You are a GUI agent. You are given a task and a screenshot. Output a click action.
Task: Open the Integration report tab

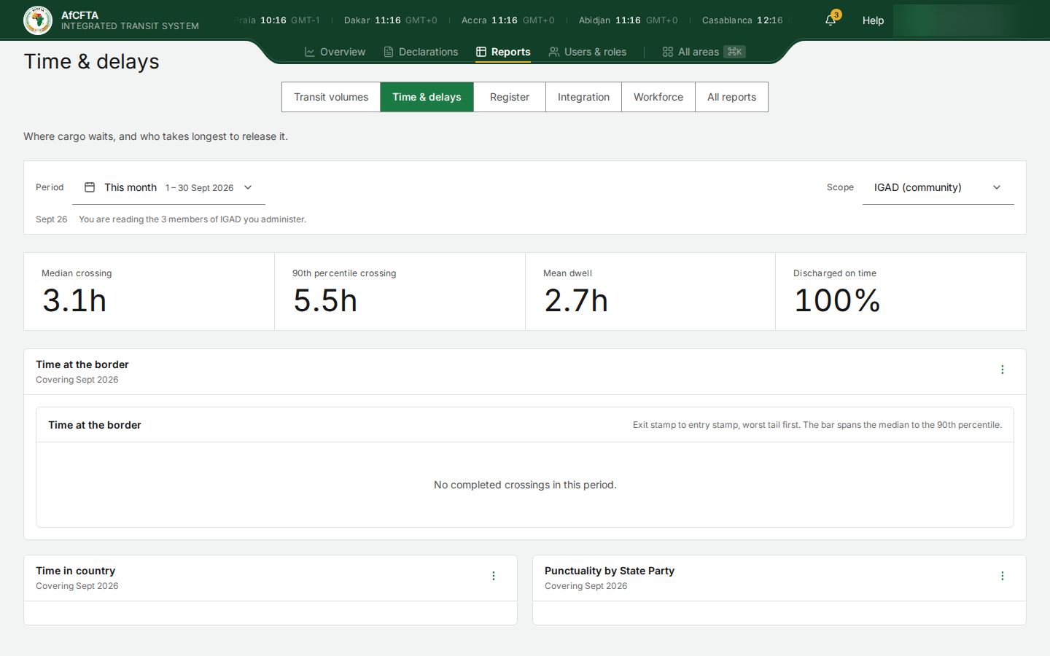click(x=583, y=97)
